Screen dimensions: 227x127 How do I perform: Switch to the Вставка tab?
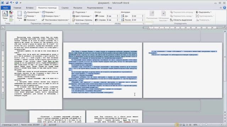[30, 8]
